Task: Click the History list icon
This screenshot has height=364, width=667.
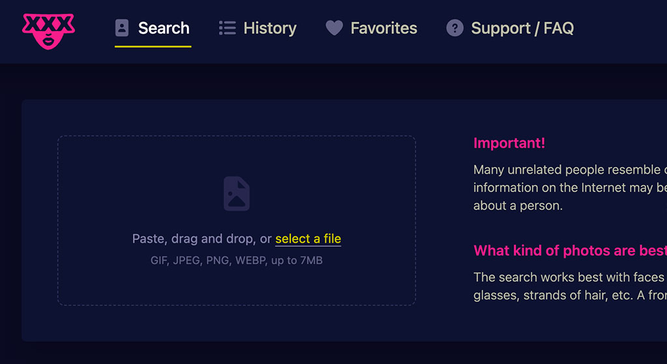Action: 227,28
